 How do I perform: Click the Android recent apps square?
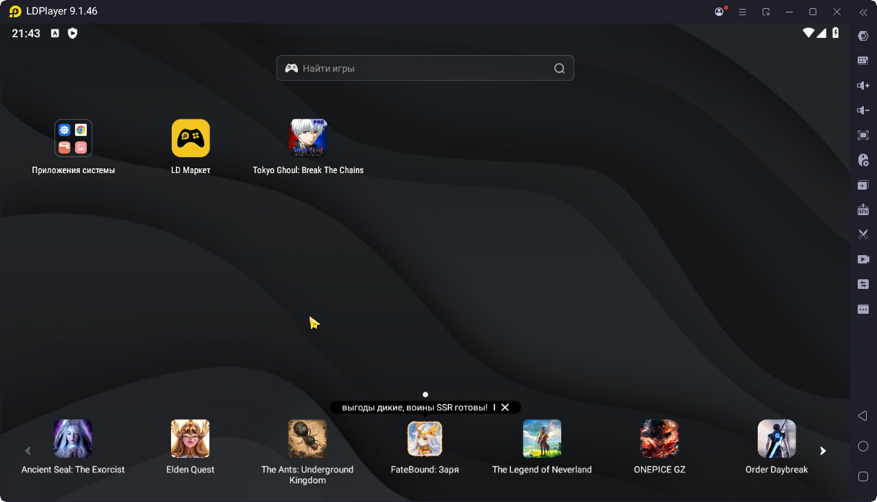[863, 476]
